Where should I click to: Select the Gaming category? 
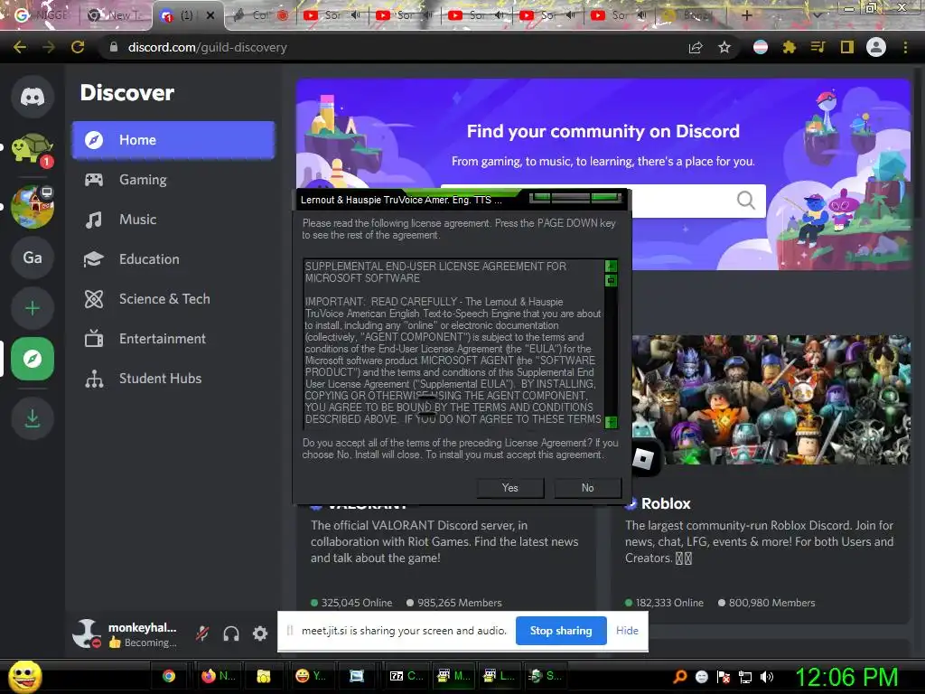click(x=173, y=180)
